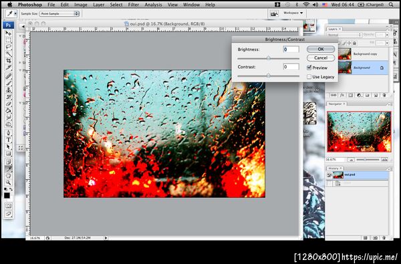
Task: Click the Quick Mask mode icon
Action: point(9,206)
